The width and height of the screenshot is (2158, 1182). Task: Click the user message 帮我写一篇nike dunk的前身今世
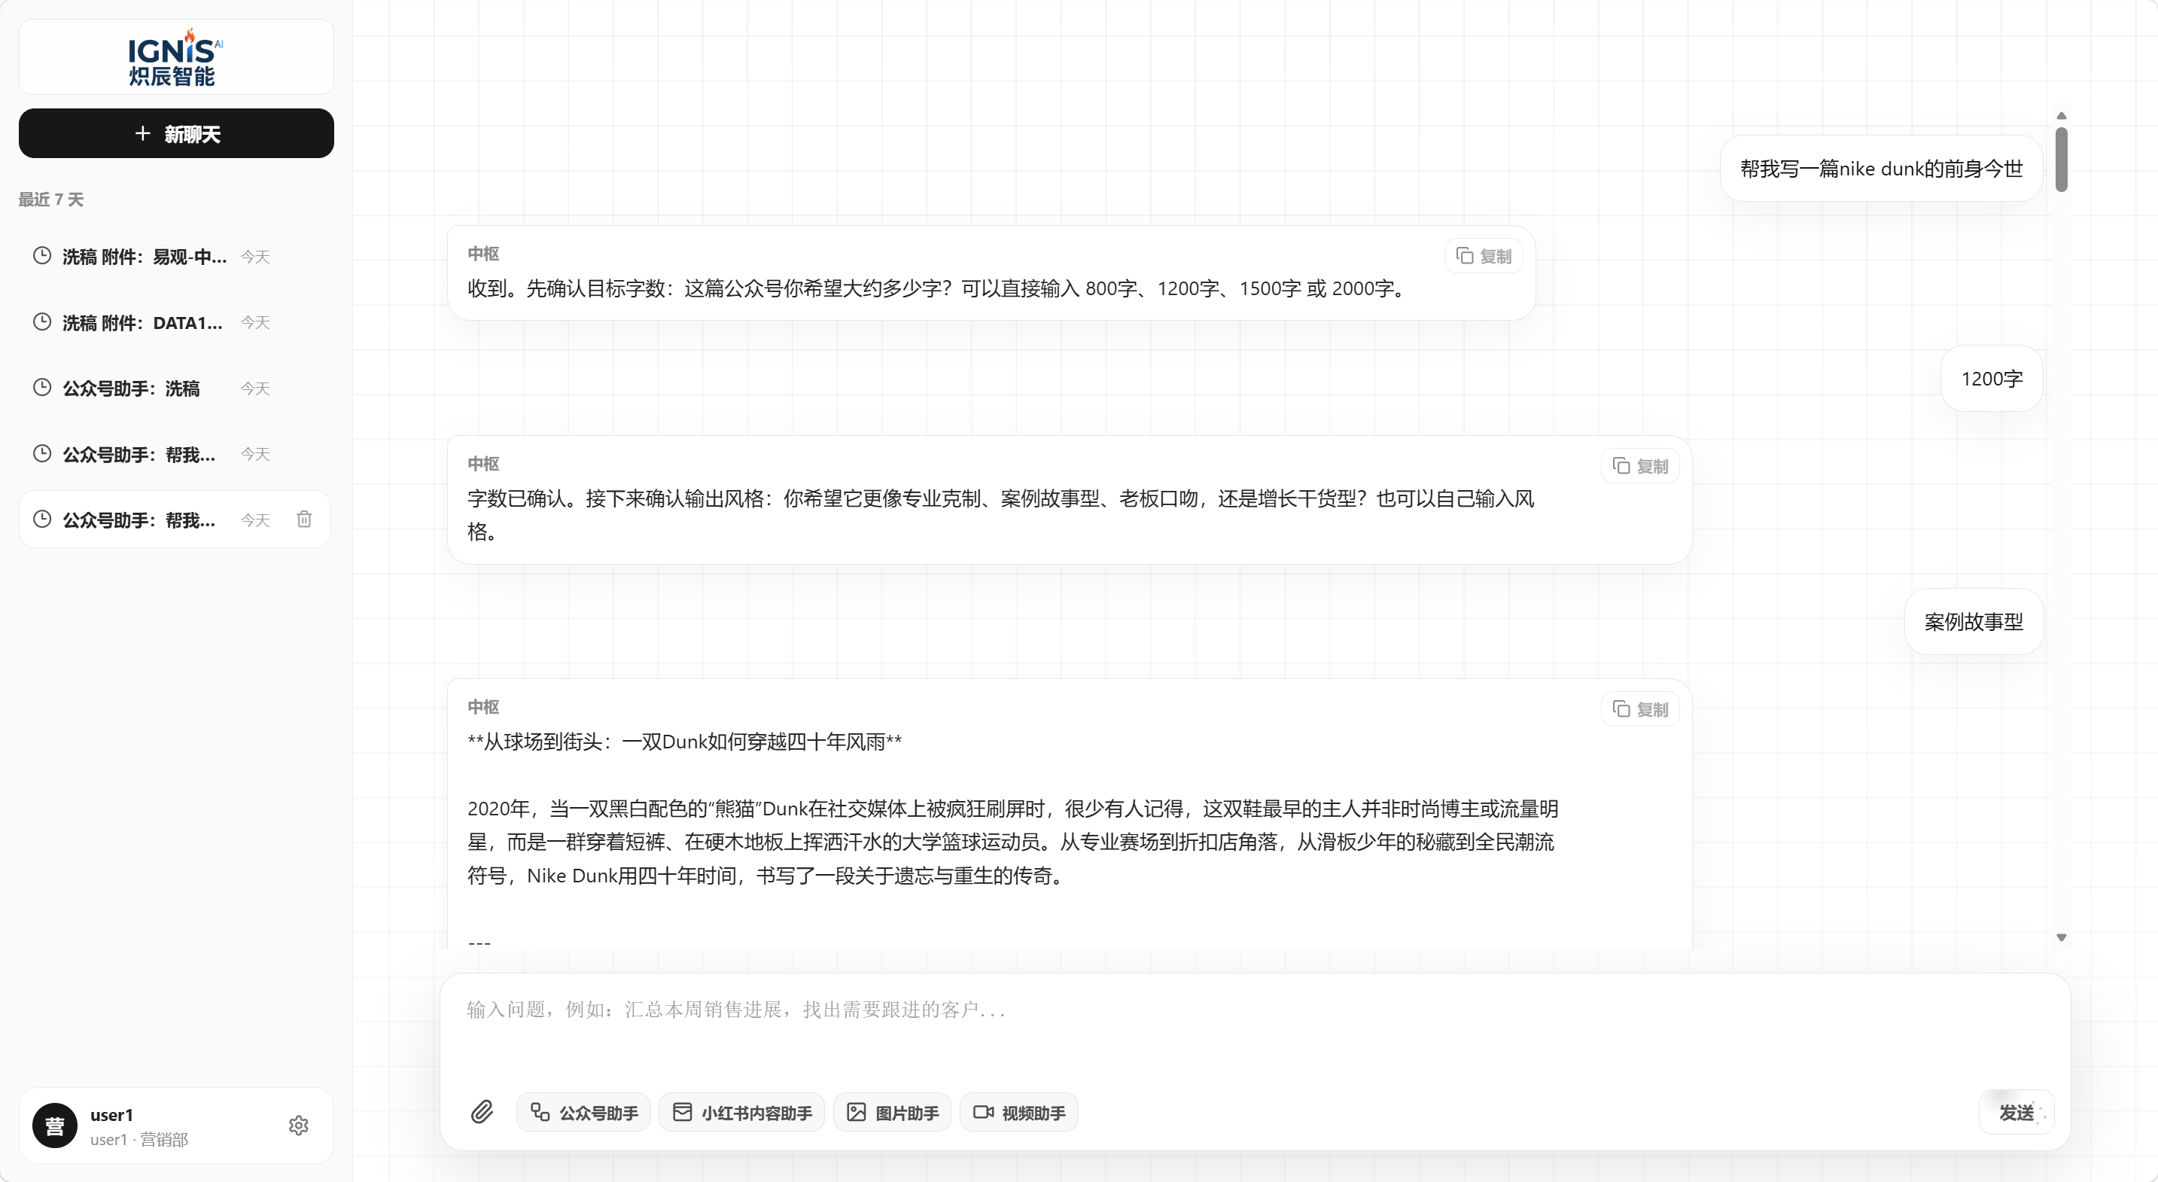(x=1881, y=169)
